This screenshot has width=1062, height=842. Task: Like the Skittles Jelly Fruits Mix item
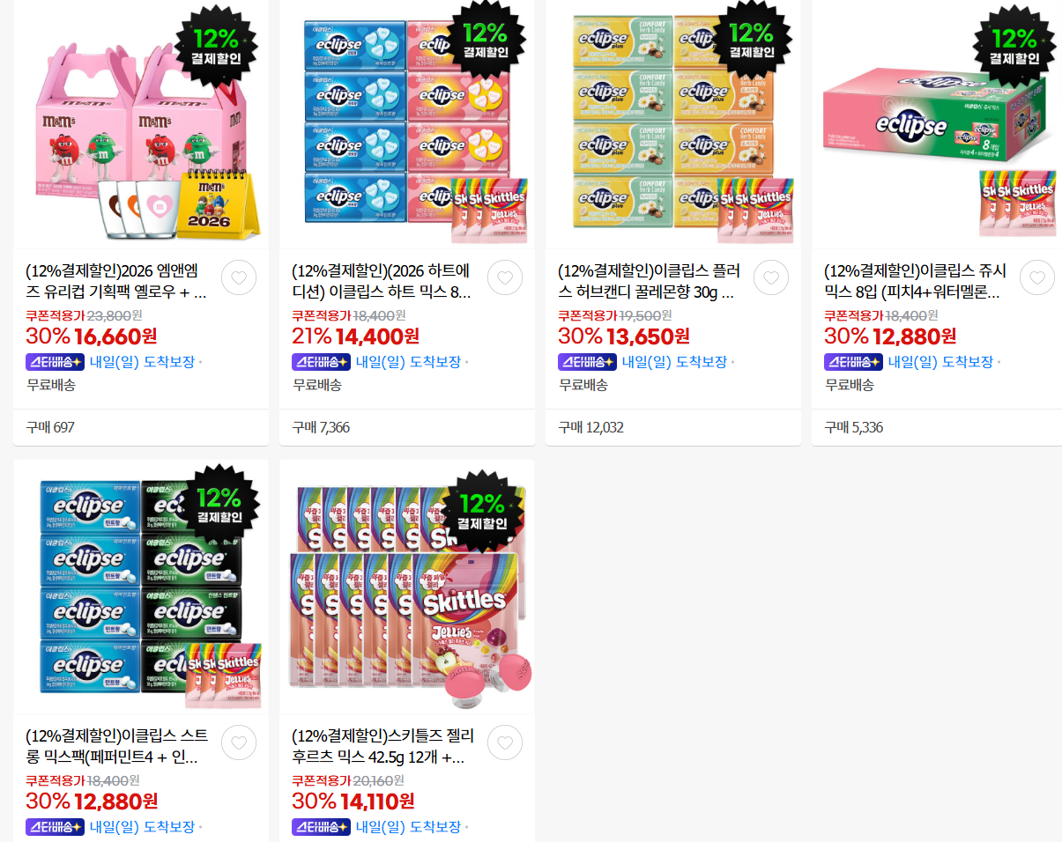pos(505,742)
